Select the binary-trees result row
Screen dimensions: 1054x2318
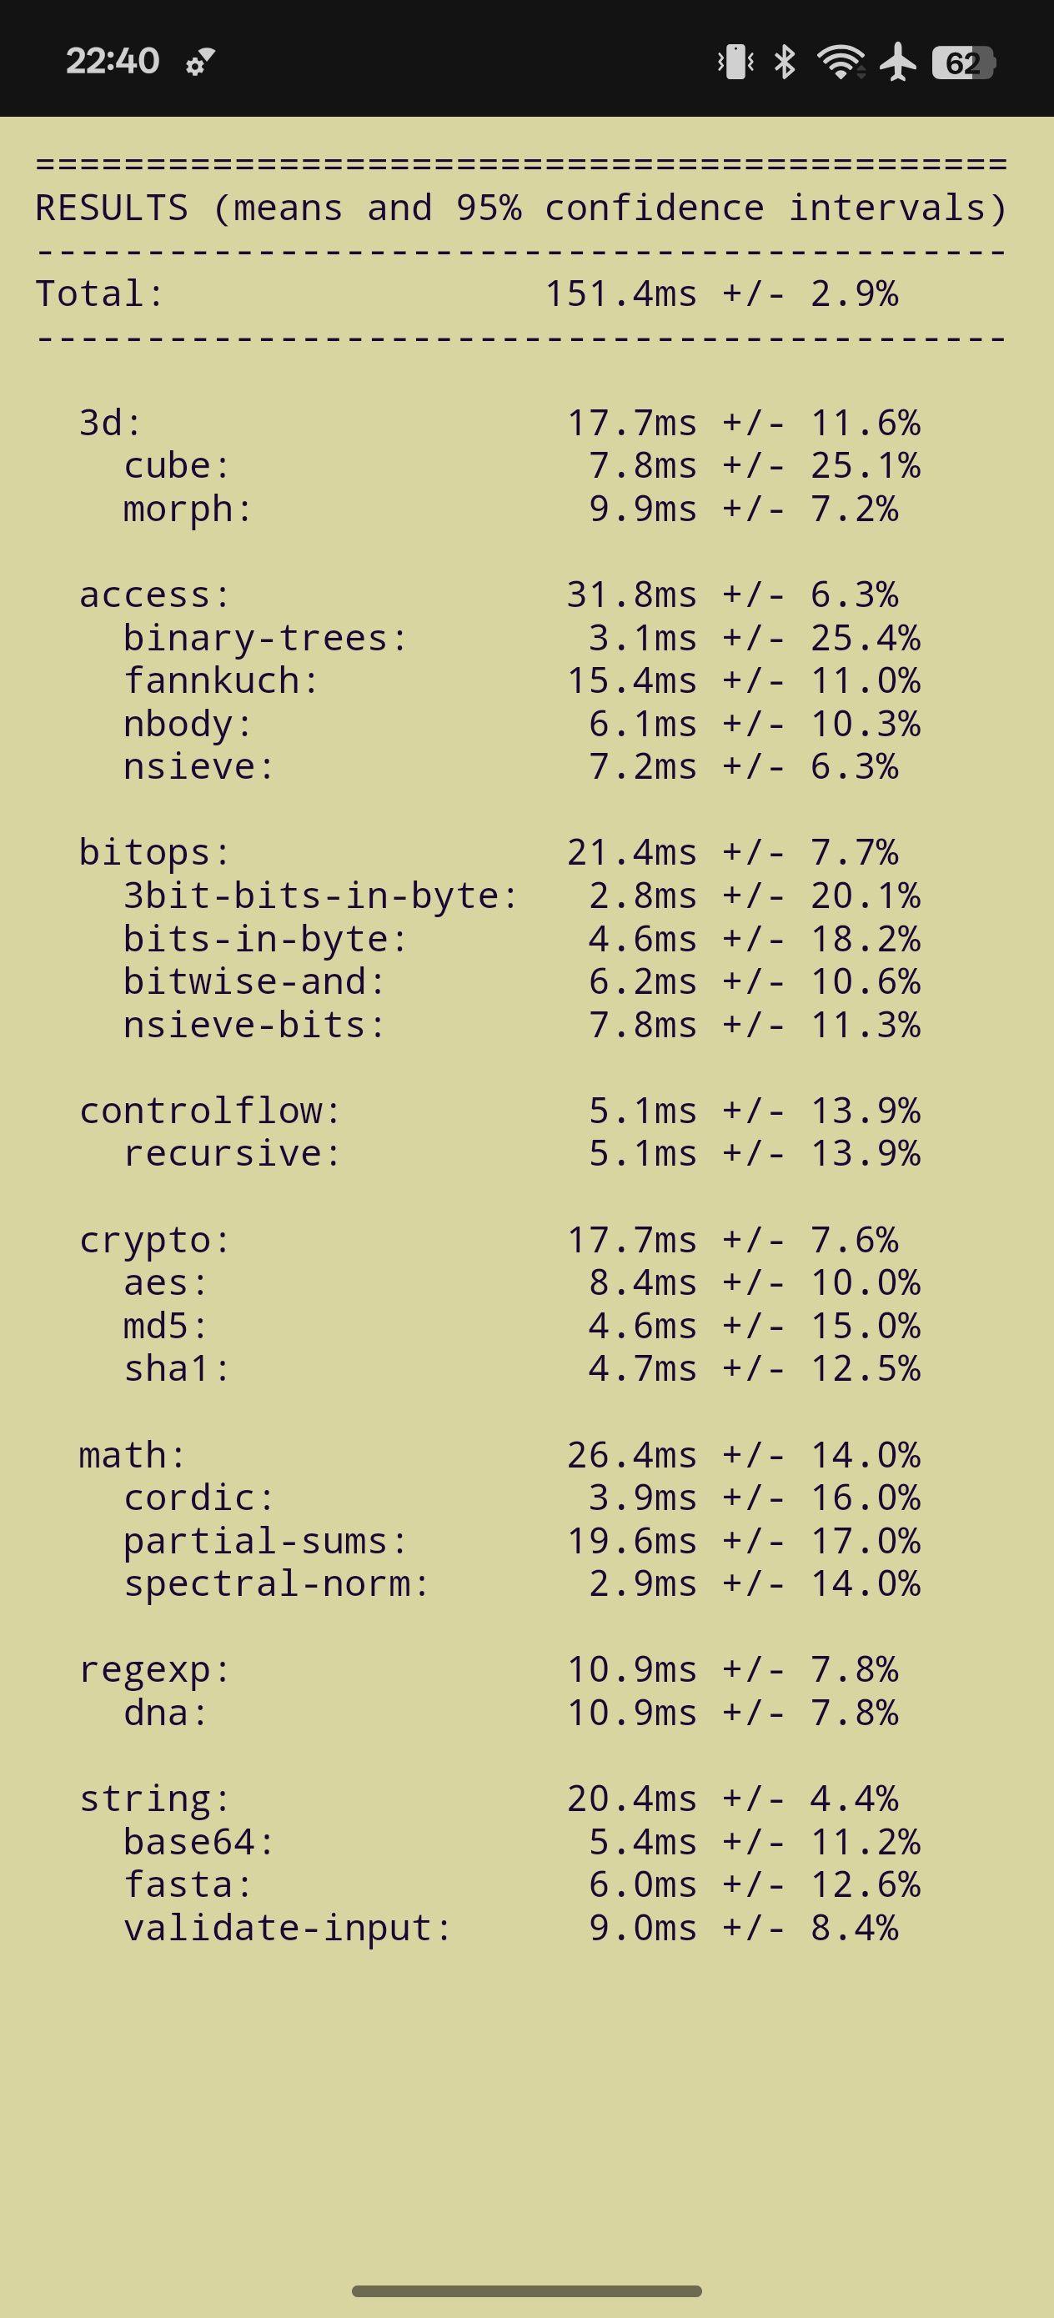[x=522, y=638]
